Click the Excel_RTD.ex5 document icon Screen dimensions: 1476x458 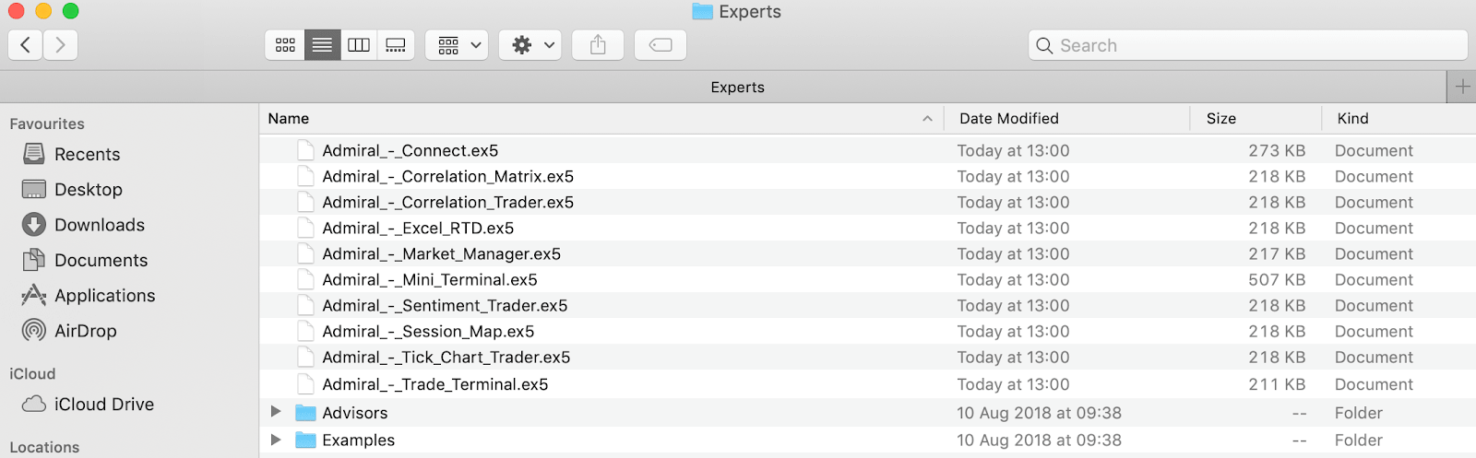click(305, 228)
